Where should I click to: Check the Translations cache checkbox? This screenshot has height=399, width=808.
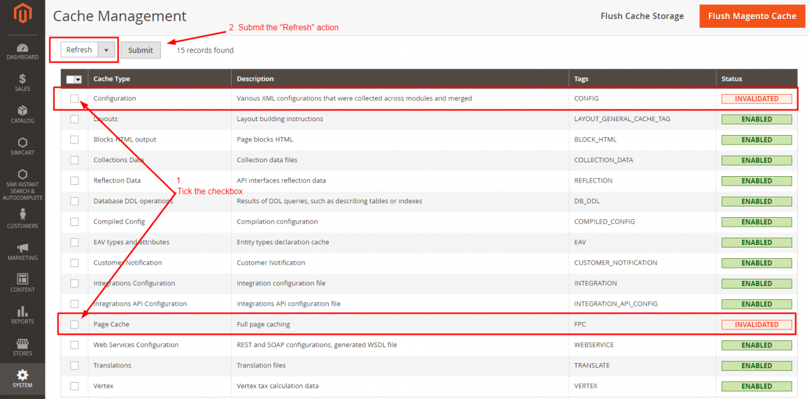[x=74, y=365]
